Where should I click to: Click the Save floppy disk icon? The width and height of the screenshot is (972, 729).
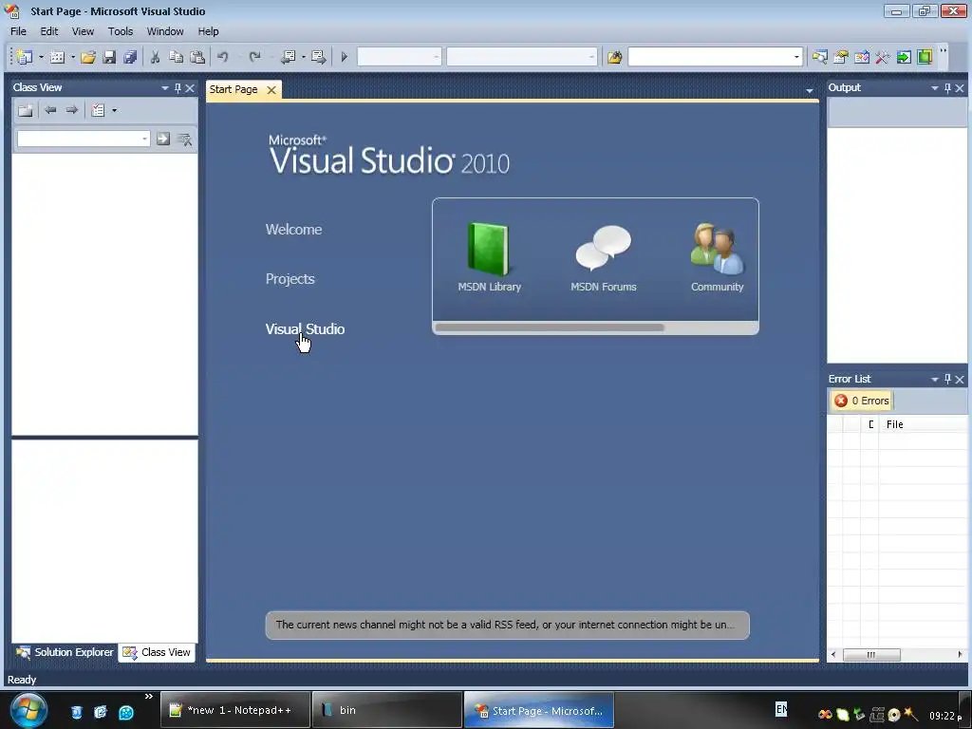coord(109,57)
